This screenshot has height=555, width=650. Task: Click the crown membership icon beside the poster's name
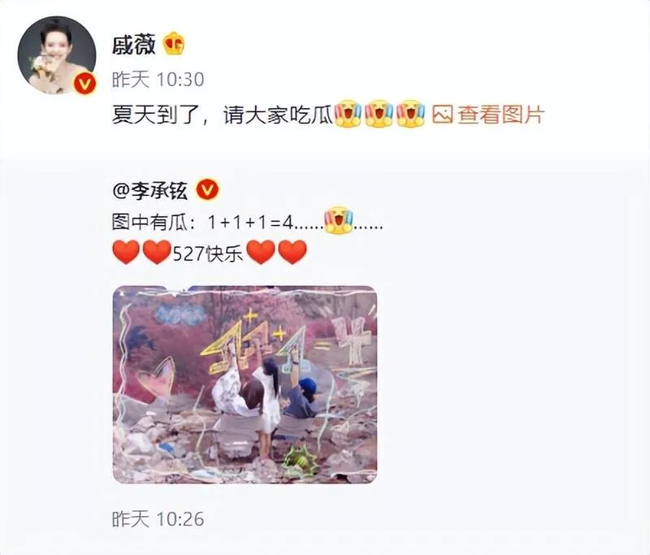(174, 44)
